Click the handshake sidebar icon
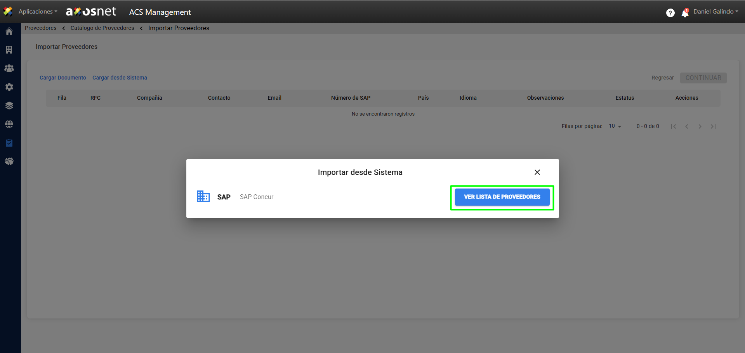This screenshot has height=353, width=745. pyautogui.click(x=9, y=161)
